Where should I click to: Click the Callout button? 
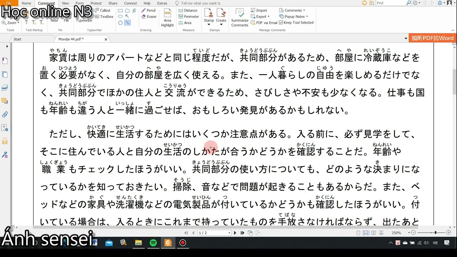[103, 10]
